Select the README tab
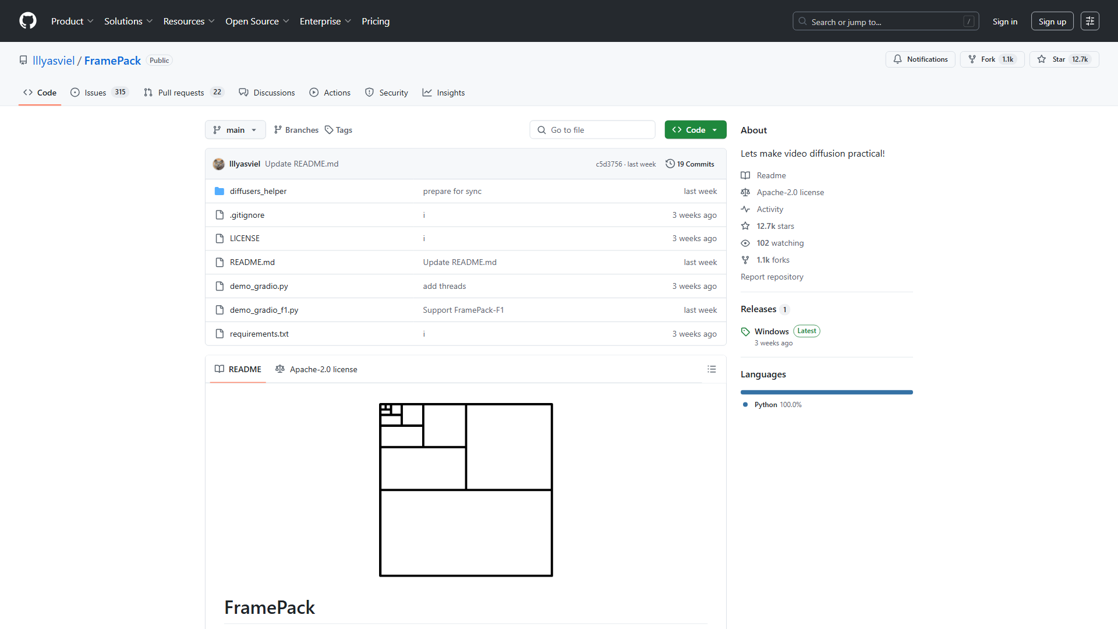 238,369
